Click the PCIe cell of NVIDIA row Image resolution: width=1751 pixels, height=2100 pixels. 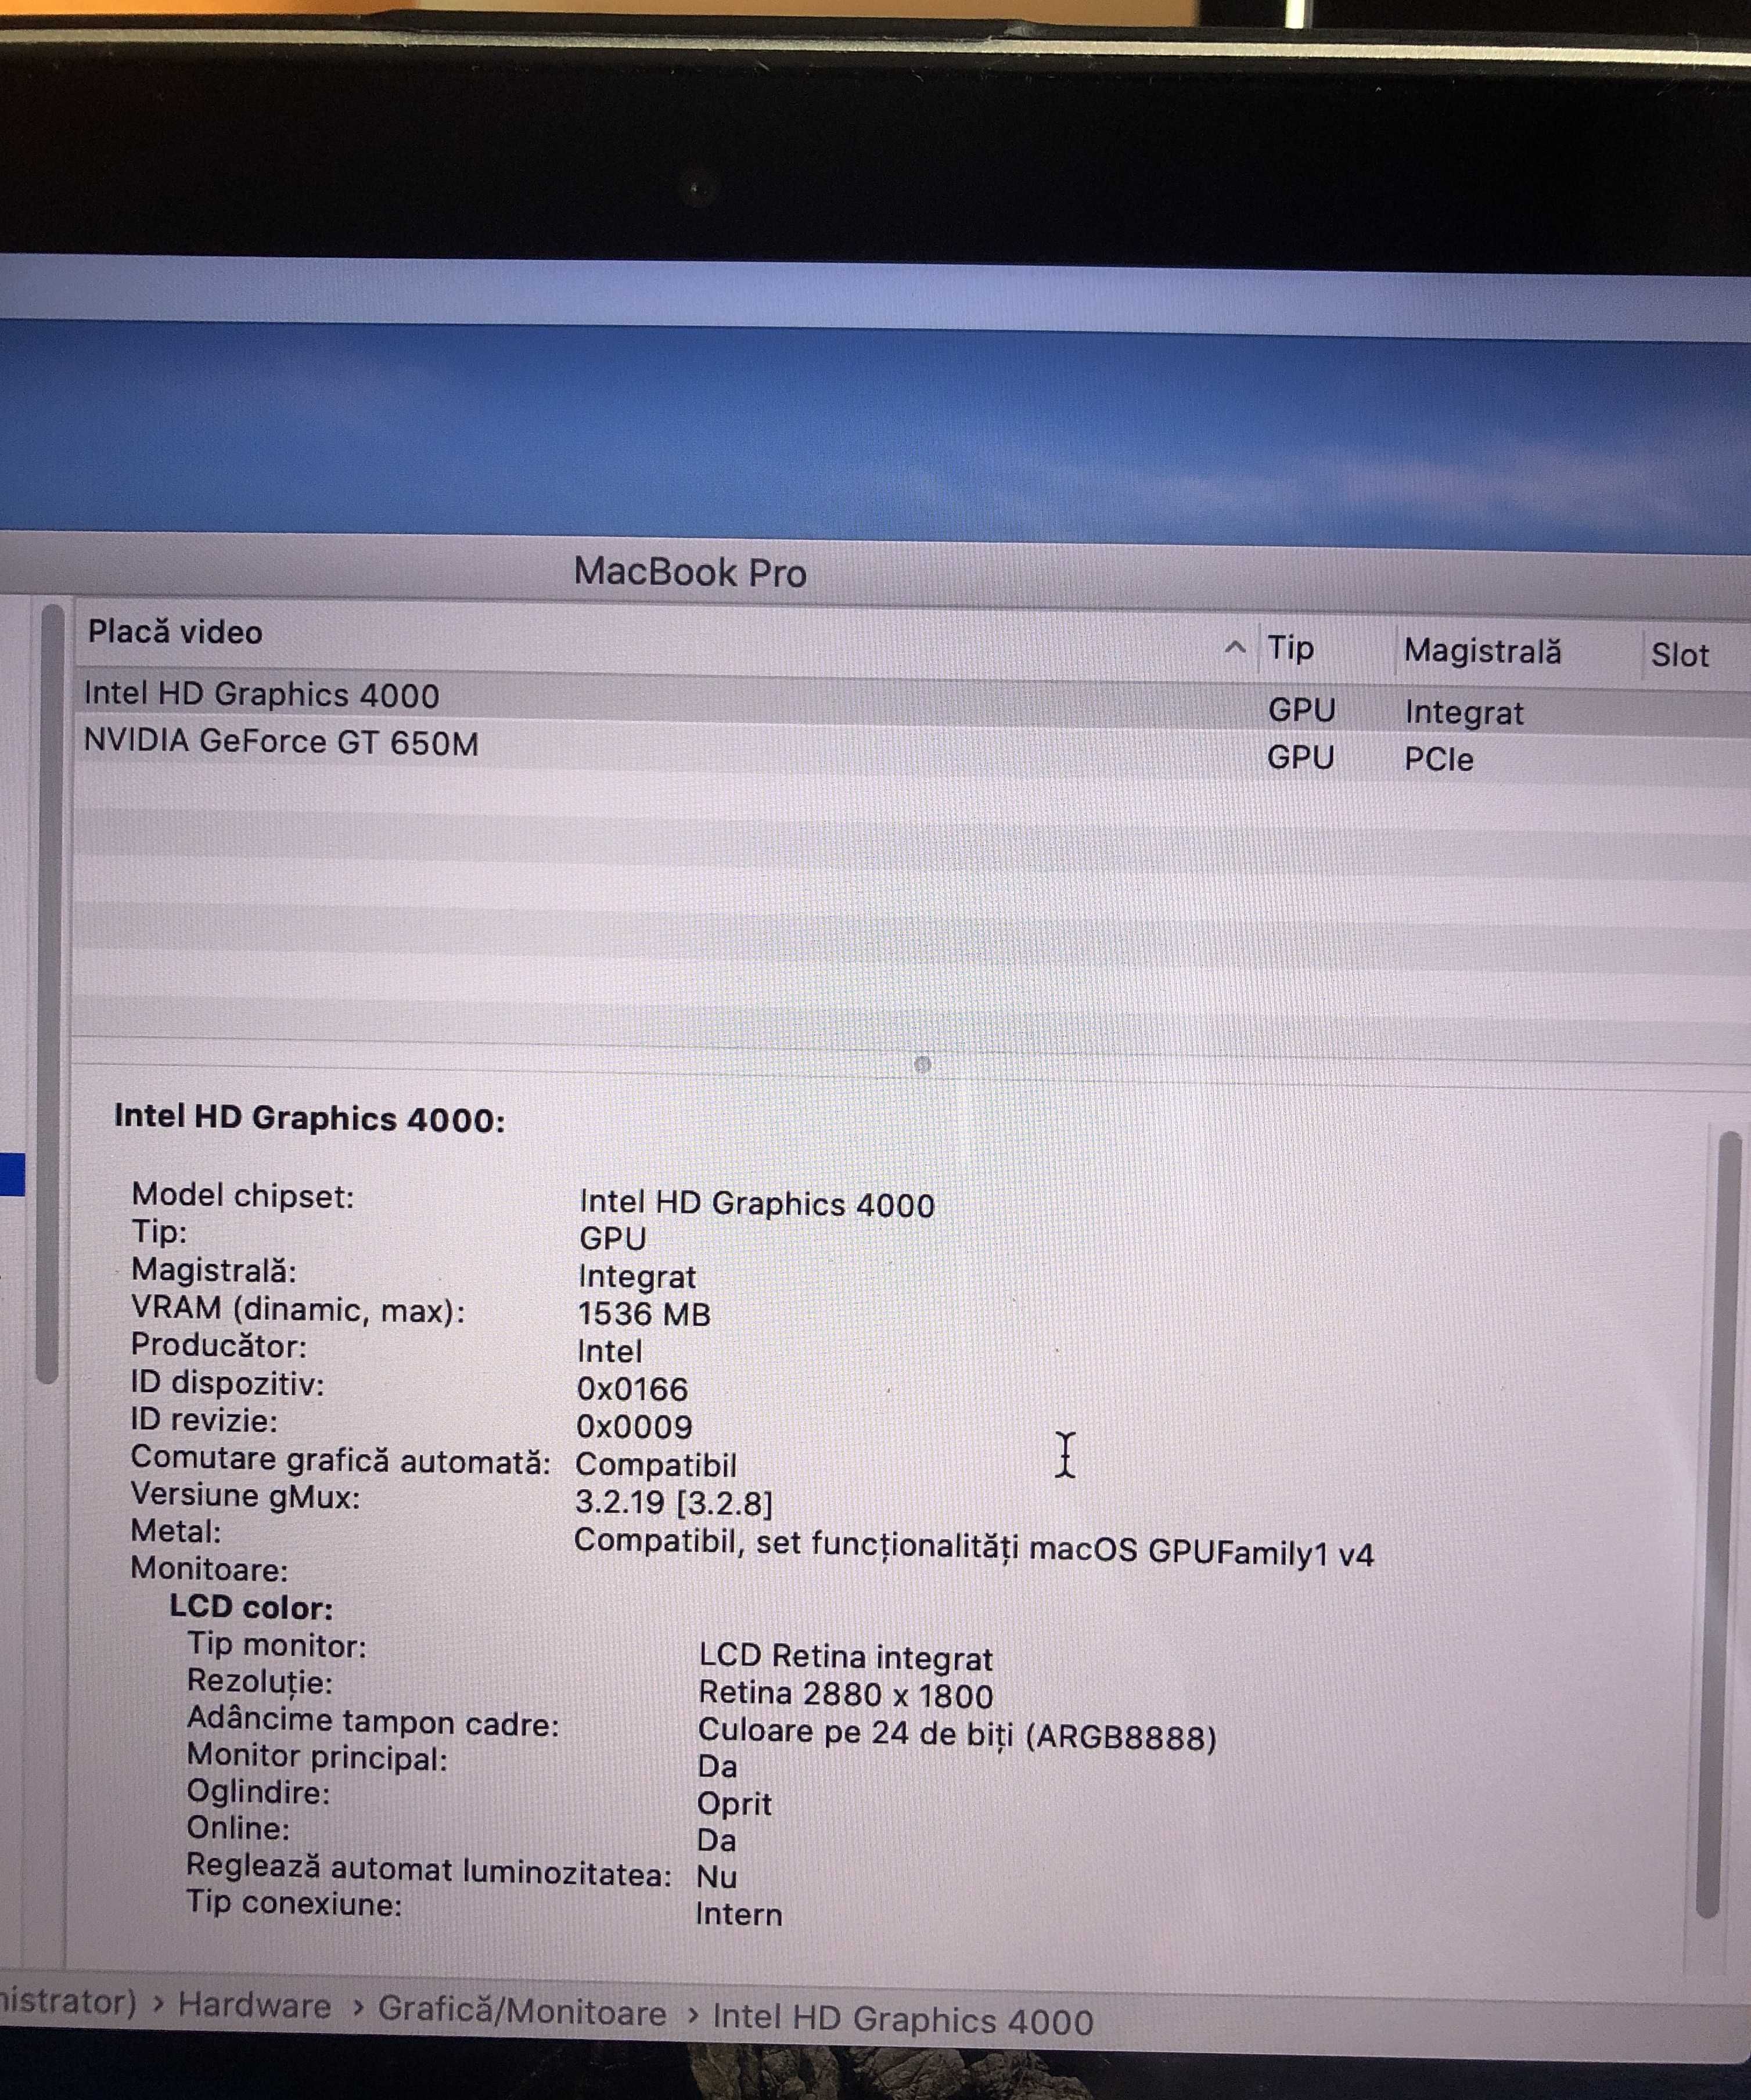1438,759
